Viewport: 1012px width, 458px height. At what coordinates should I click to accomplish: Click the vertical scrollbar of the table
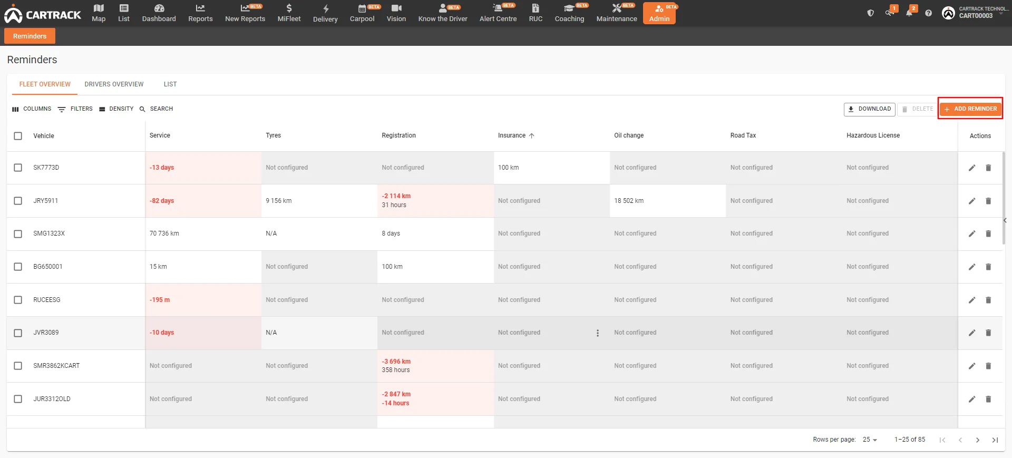coord(1004,198)
